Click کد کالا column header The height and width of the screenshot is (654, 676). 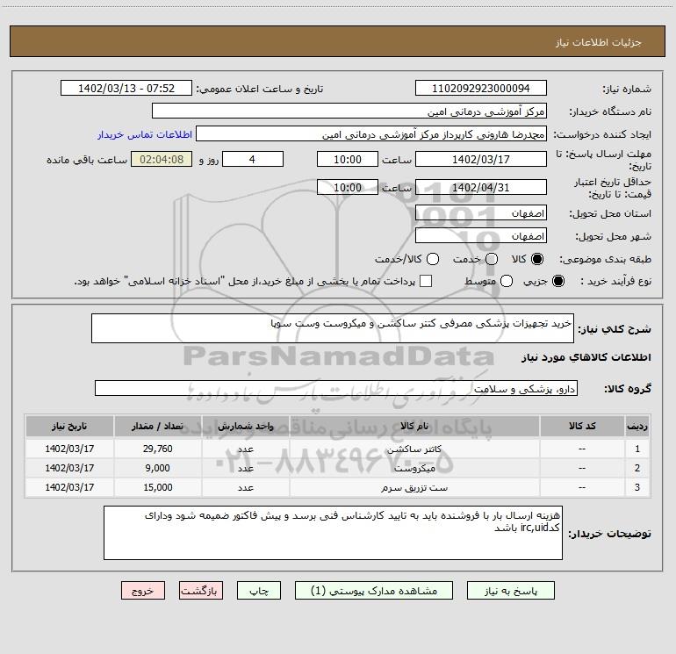pyautogui.click(x=582, y=427)
